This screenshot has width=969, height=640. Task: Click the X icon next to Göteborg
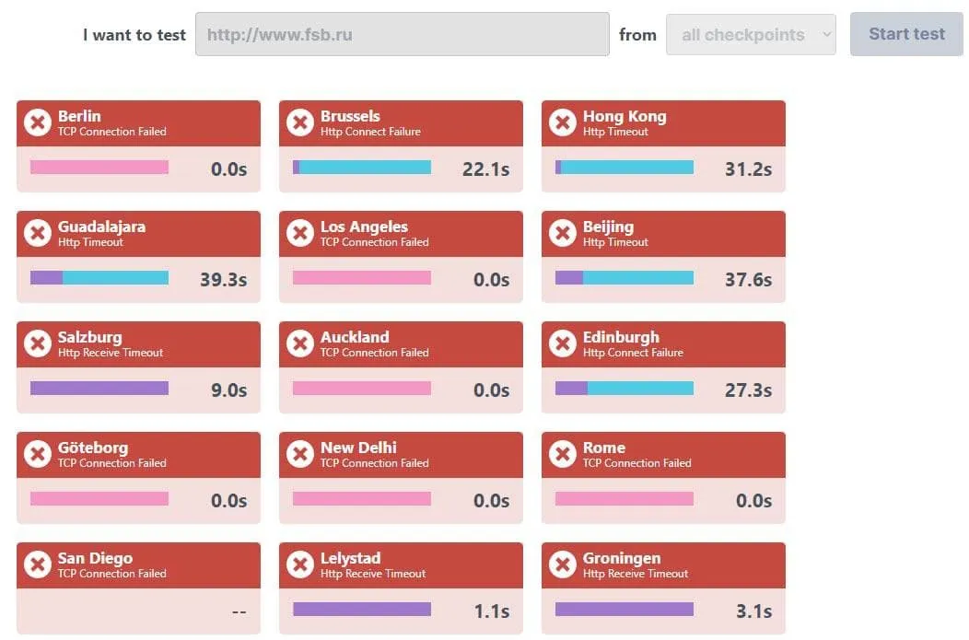click(38, 454)
